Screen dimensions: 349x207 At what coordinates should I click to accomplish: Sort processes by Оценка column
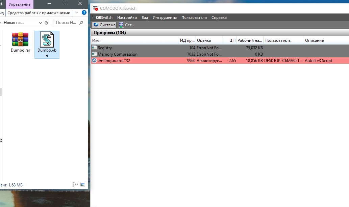209,40
